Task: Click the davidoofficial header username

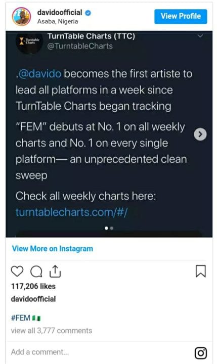Action: [60, 12]
